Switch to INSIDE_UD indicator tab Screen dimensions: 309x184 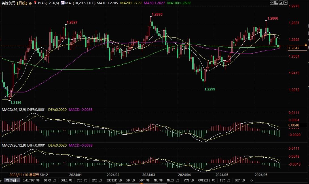coord(114,180)
